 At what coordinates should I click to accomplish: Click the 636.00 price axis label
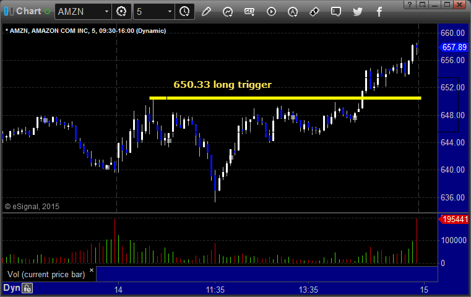452,197
